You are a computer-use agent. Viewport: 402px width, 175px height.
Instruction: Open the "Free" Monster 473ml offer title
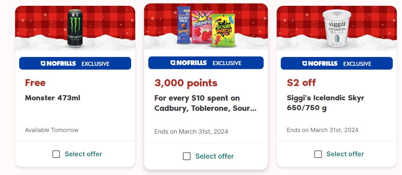35,83
